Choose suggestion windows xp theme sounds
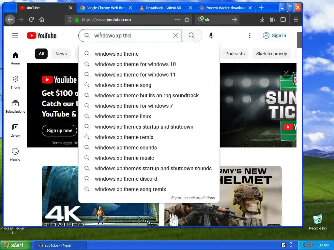334x250 pixels. tap(149, 147)
